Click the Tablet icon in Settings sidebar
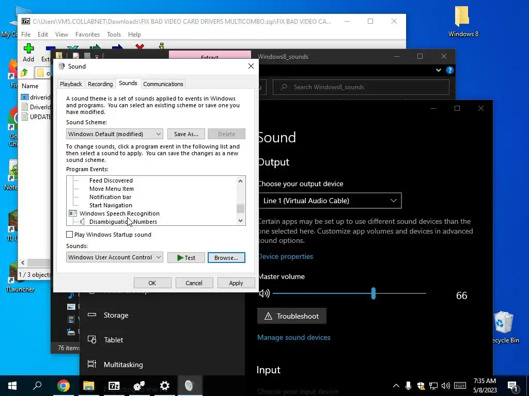The height and width of the screenshot is (396, 529). 92,339
